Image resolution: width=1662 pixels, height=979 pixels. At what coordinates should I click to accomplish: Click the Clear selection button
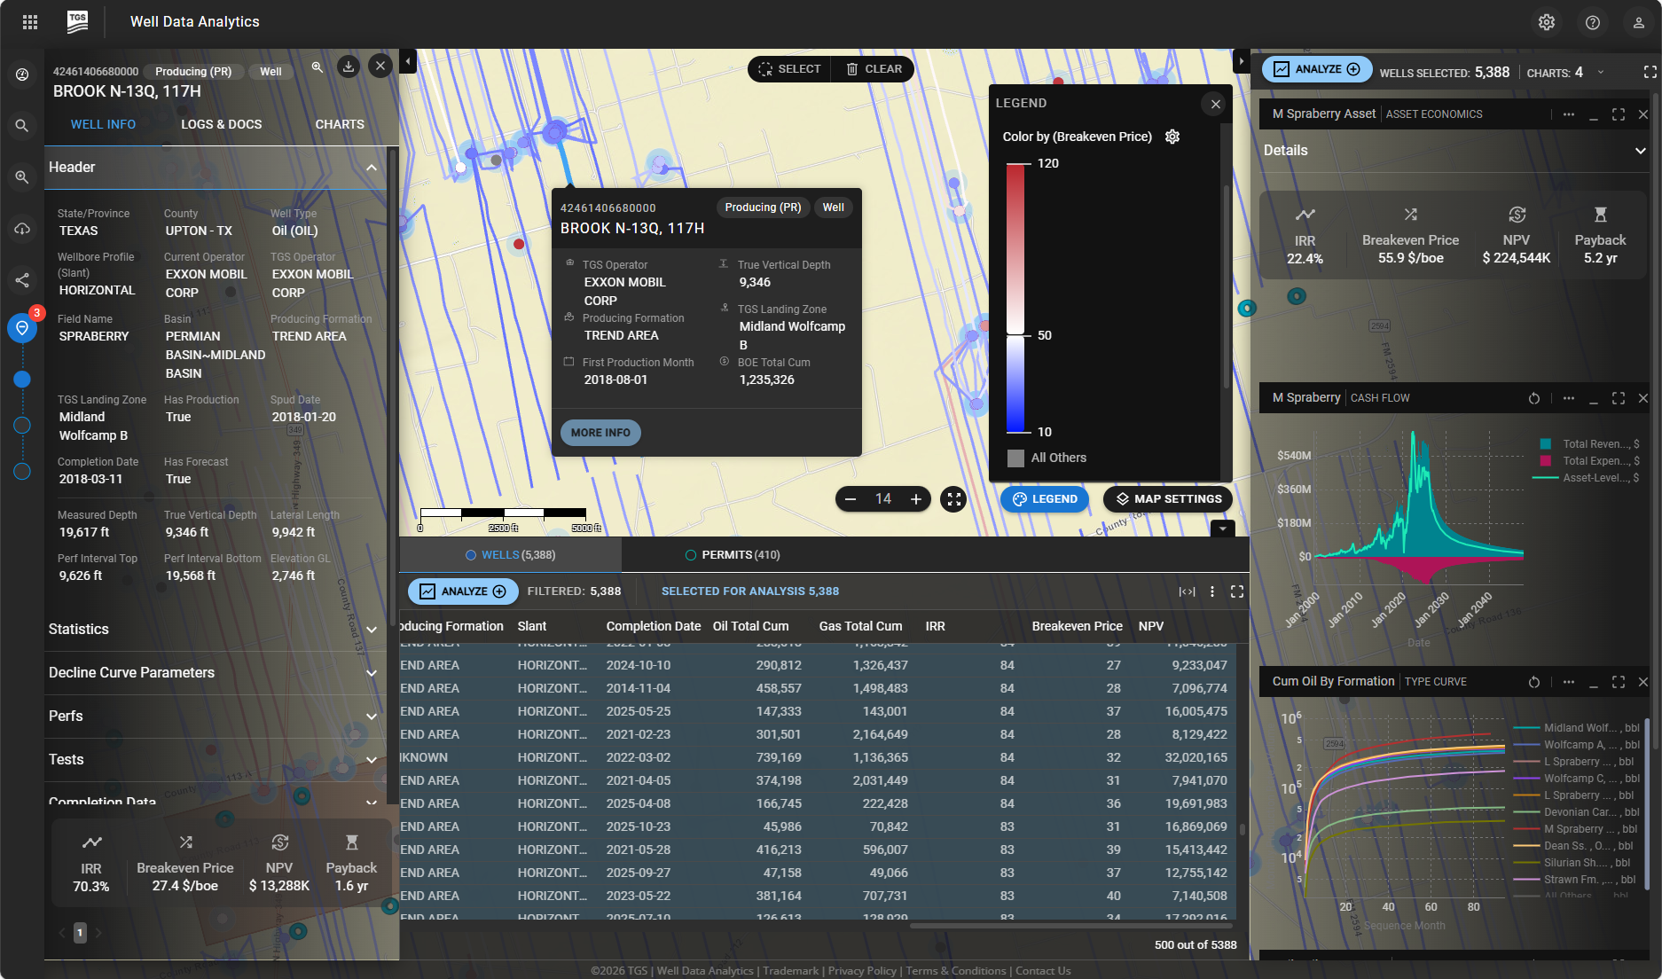pyautogui.click(x=874, y=69)
